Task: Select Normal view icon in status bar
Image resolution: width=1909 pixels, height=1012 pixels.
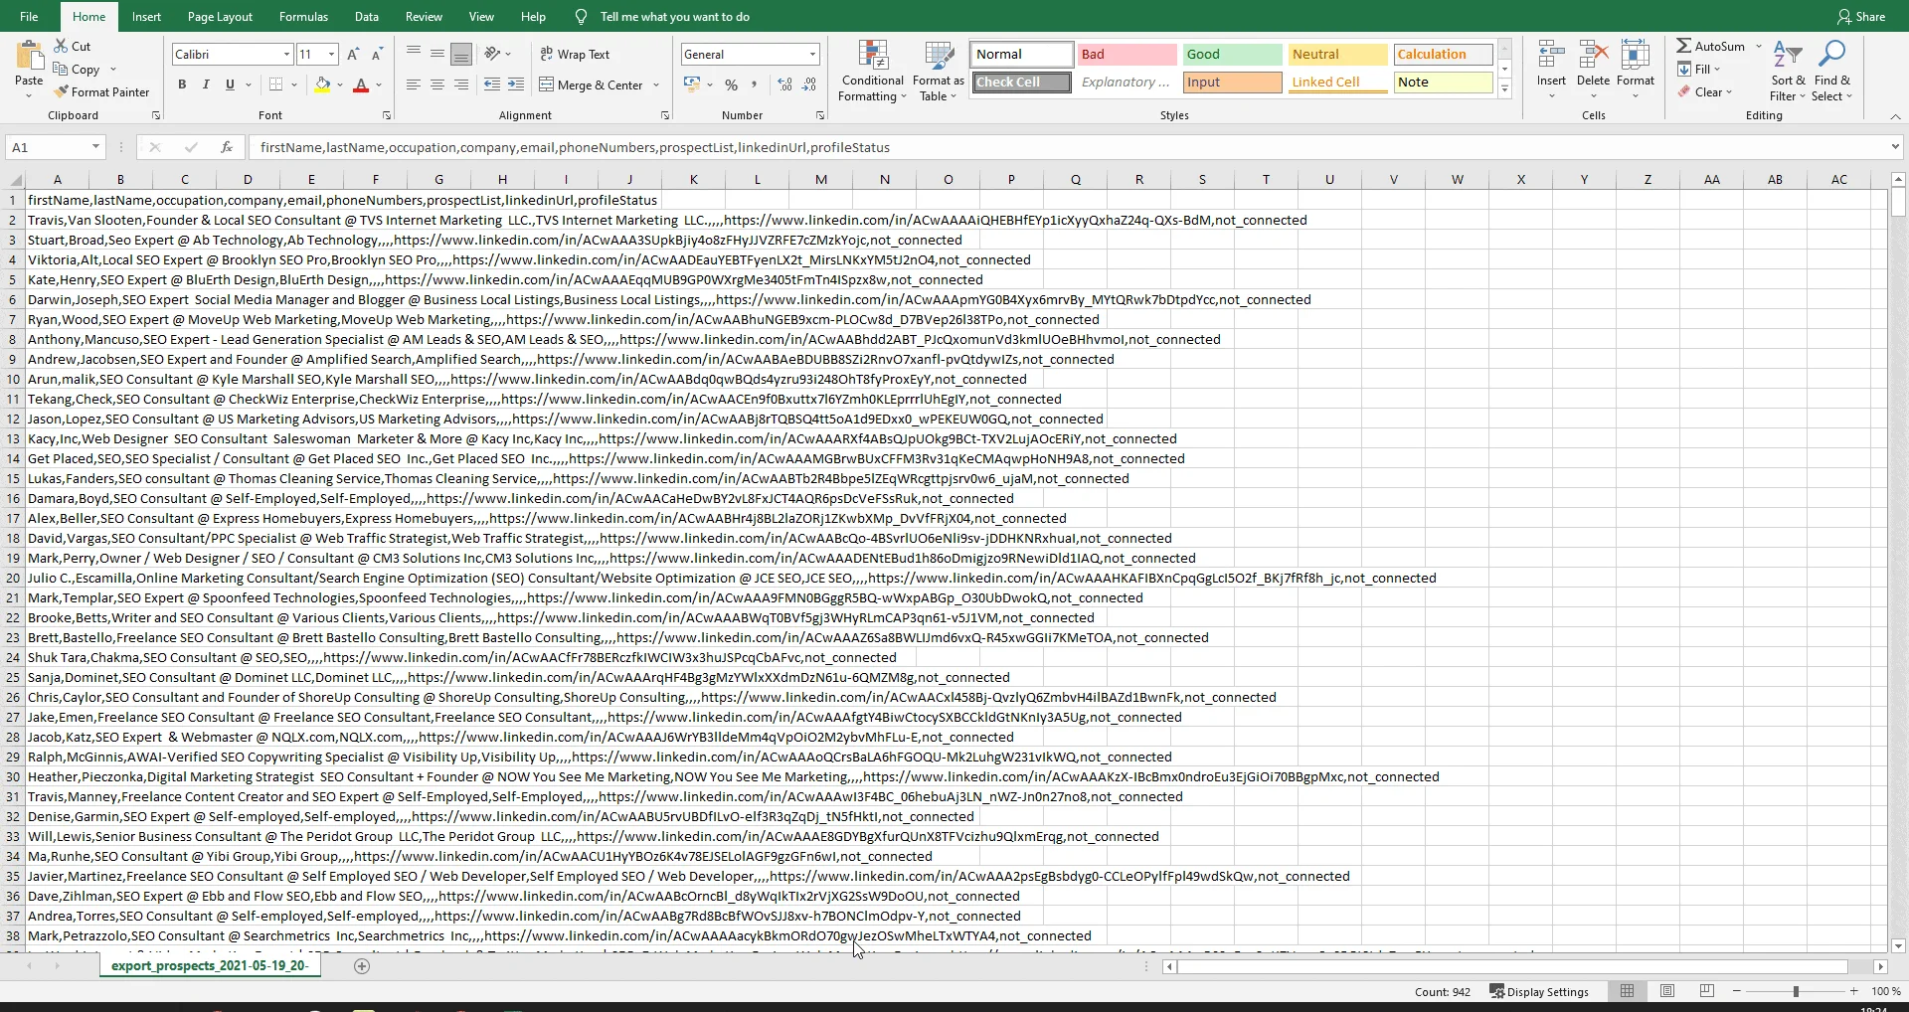Action: coord(1628,991)
